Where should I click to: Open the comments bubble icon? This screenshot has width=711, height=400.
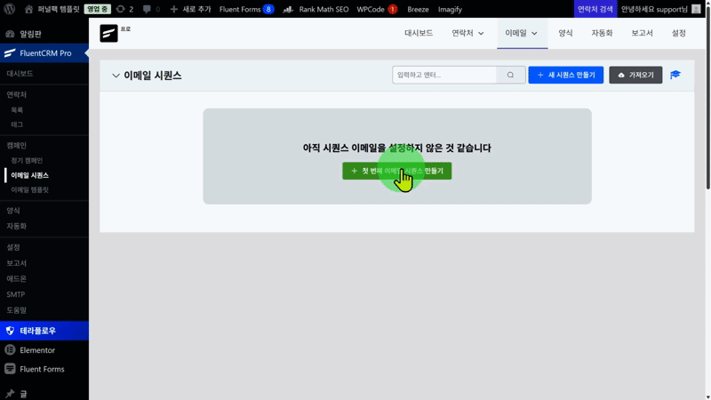point(148,9)
